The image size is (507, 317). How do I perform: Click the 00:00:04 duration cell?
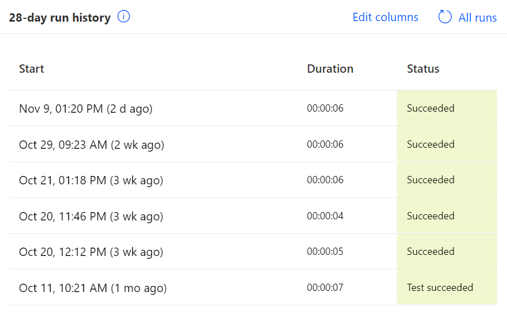click(x=325, y=216)
